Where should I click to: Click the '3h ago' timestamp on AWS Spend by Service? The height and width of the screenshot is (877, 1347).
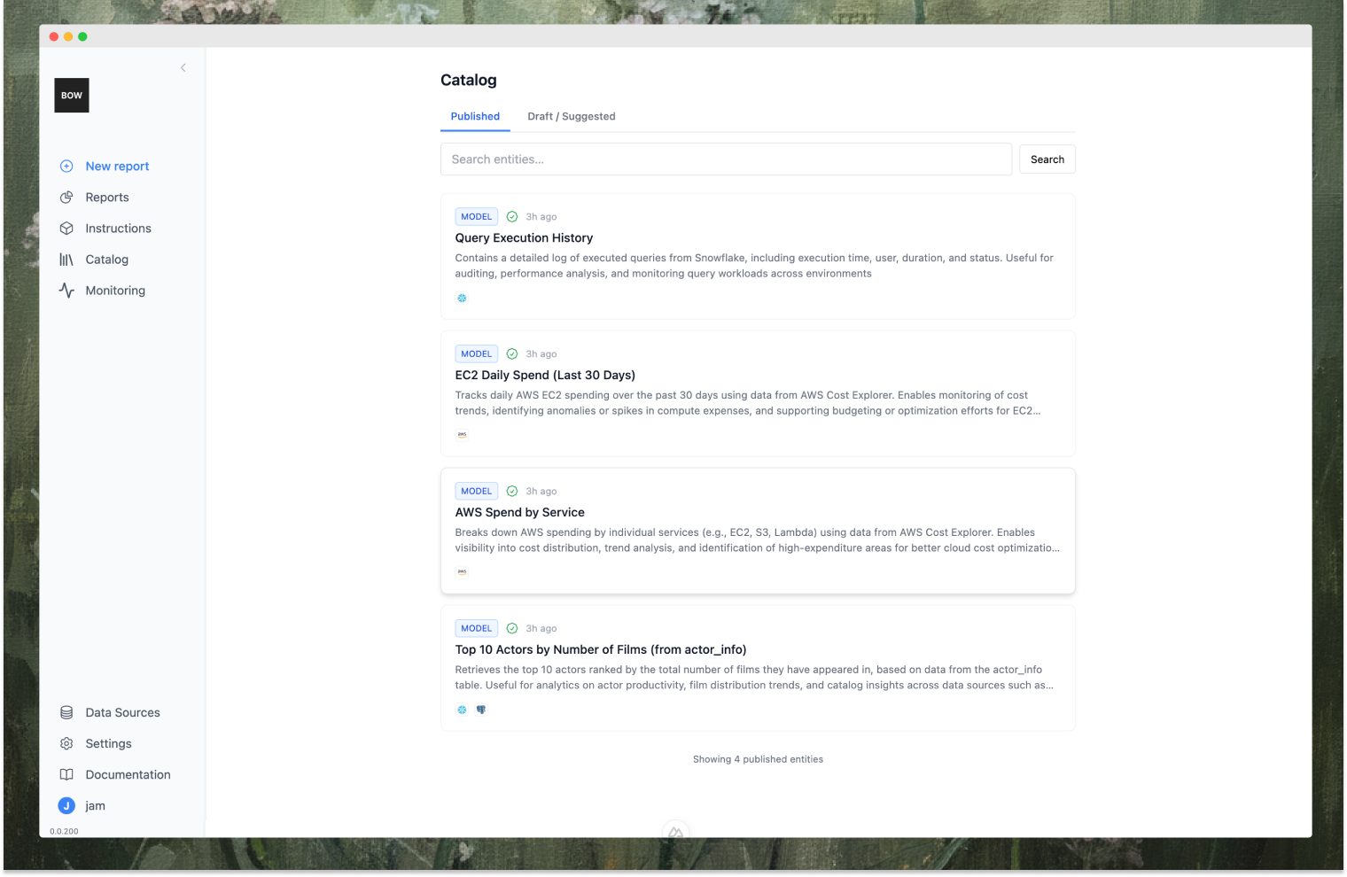coord(541,492)
